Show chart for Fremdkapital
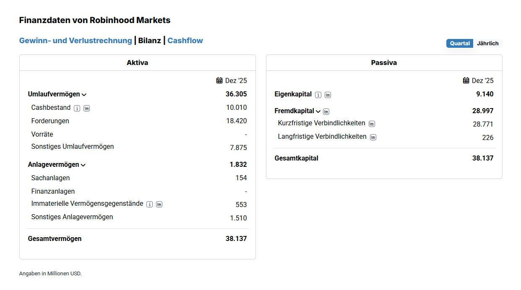 pos(326,111)
